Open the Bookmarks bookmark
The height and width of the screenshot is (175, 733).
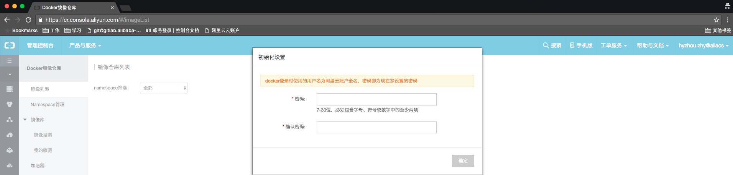[21, 31]
